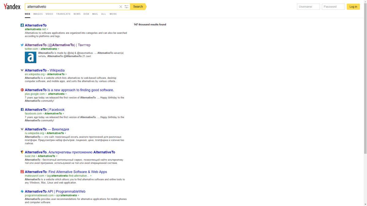Focus the Password field
367x206 pixels.
click(333, 7)
